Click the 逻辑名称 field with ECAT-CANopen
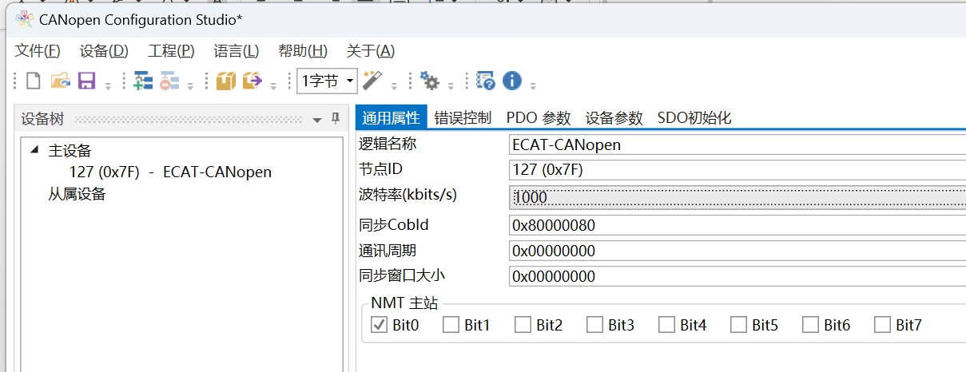The image size is (966, 372). coord(737,144)
